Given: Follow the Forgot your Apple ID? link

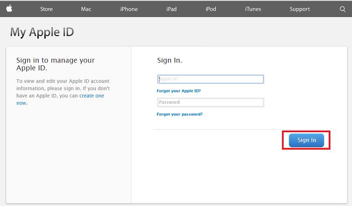Looking at the screenshot, I should [x=179, y=91].
